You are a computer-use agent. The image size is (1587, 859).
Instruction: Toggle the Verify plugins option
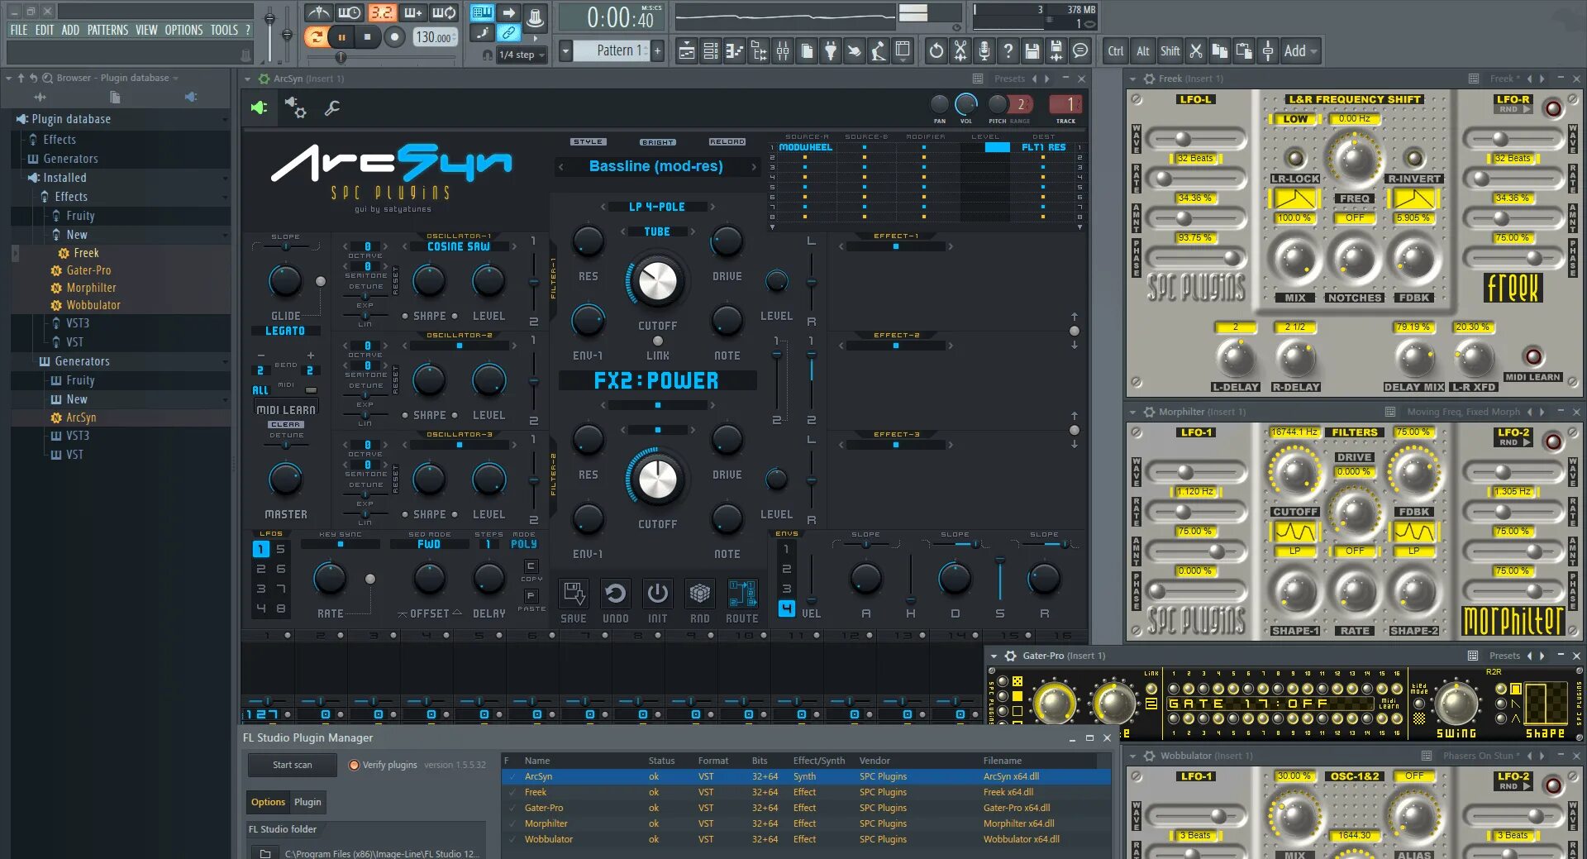click(x=383, y=765)
